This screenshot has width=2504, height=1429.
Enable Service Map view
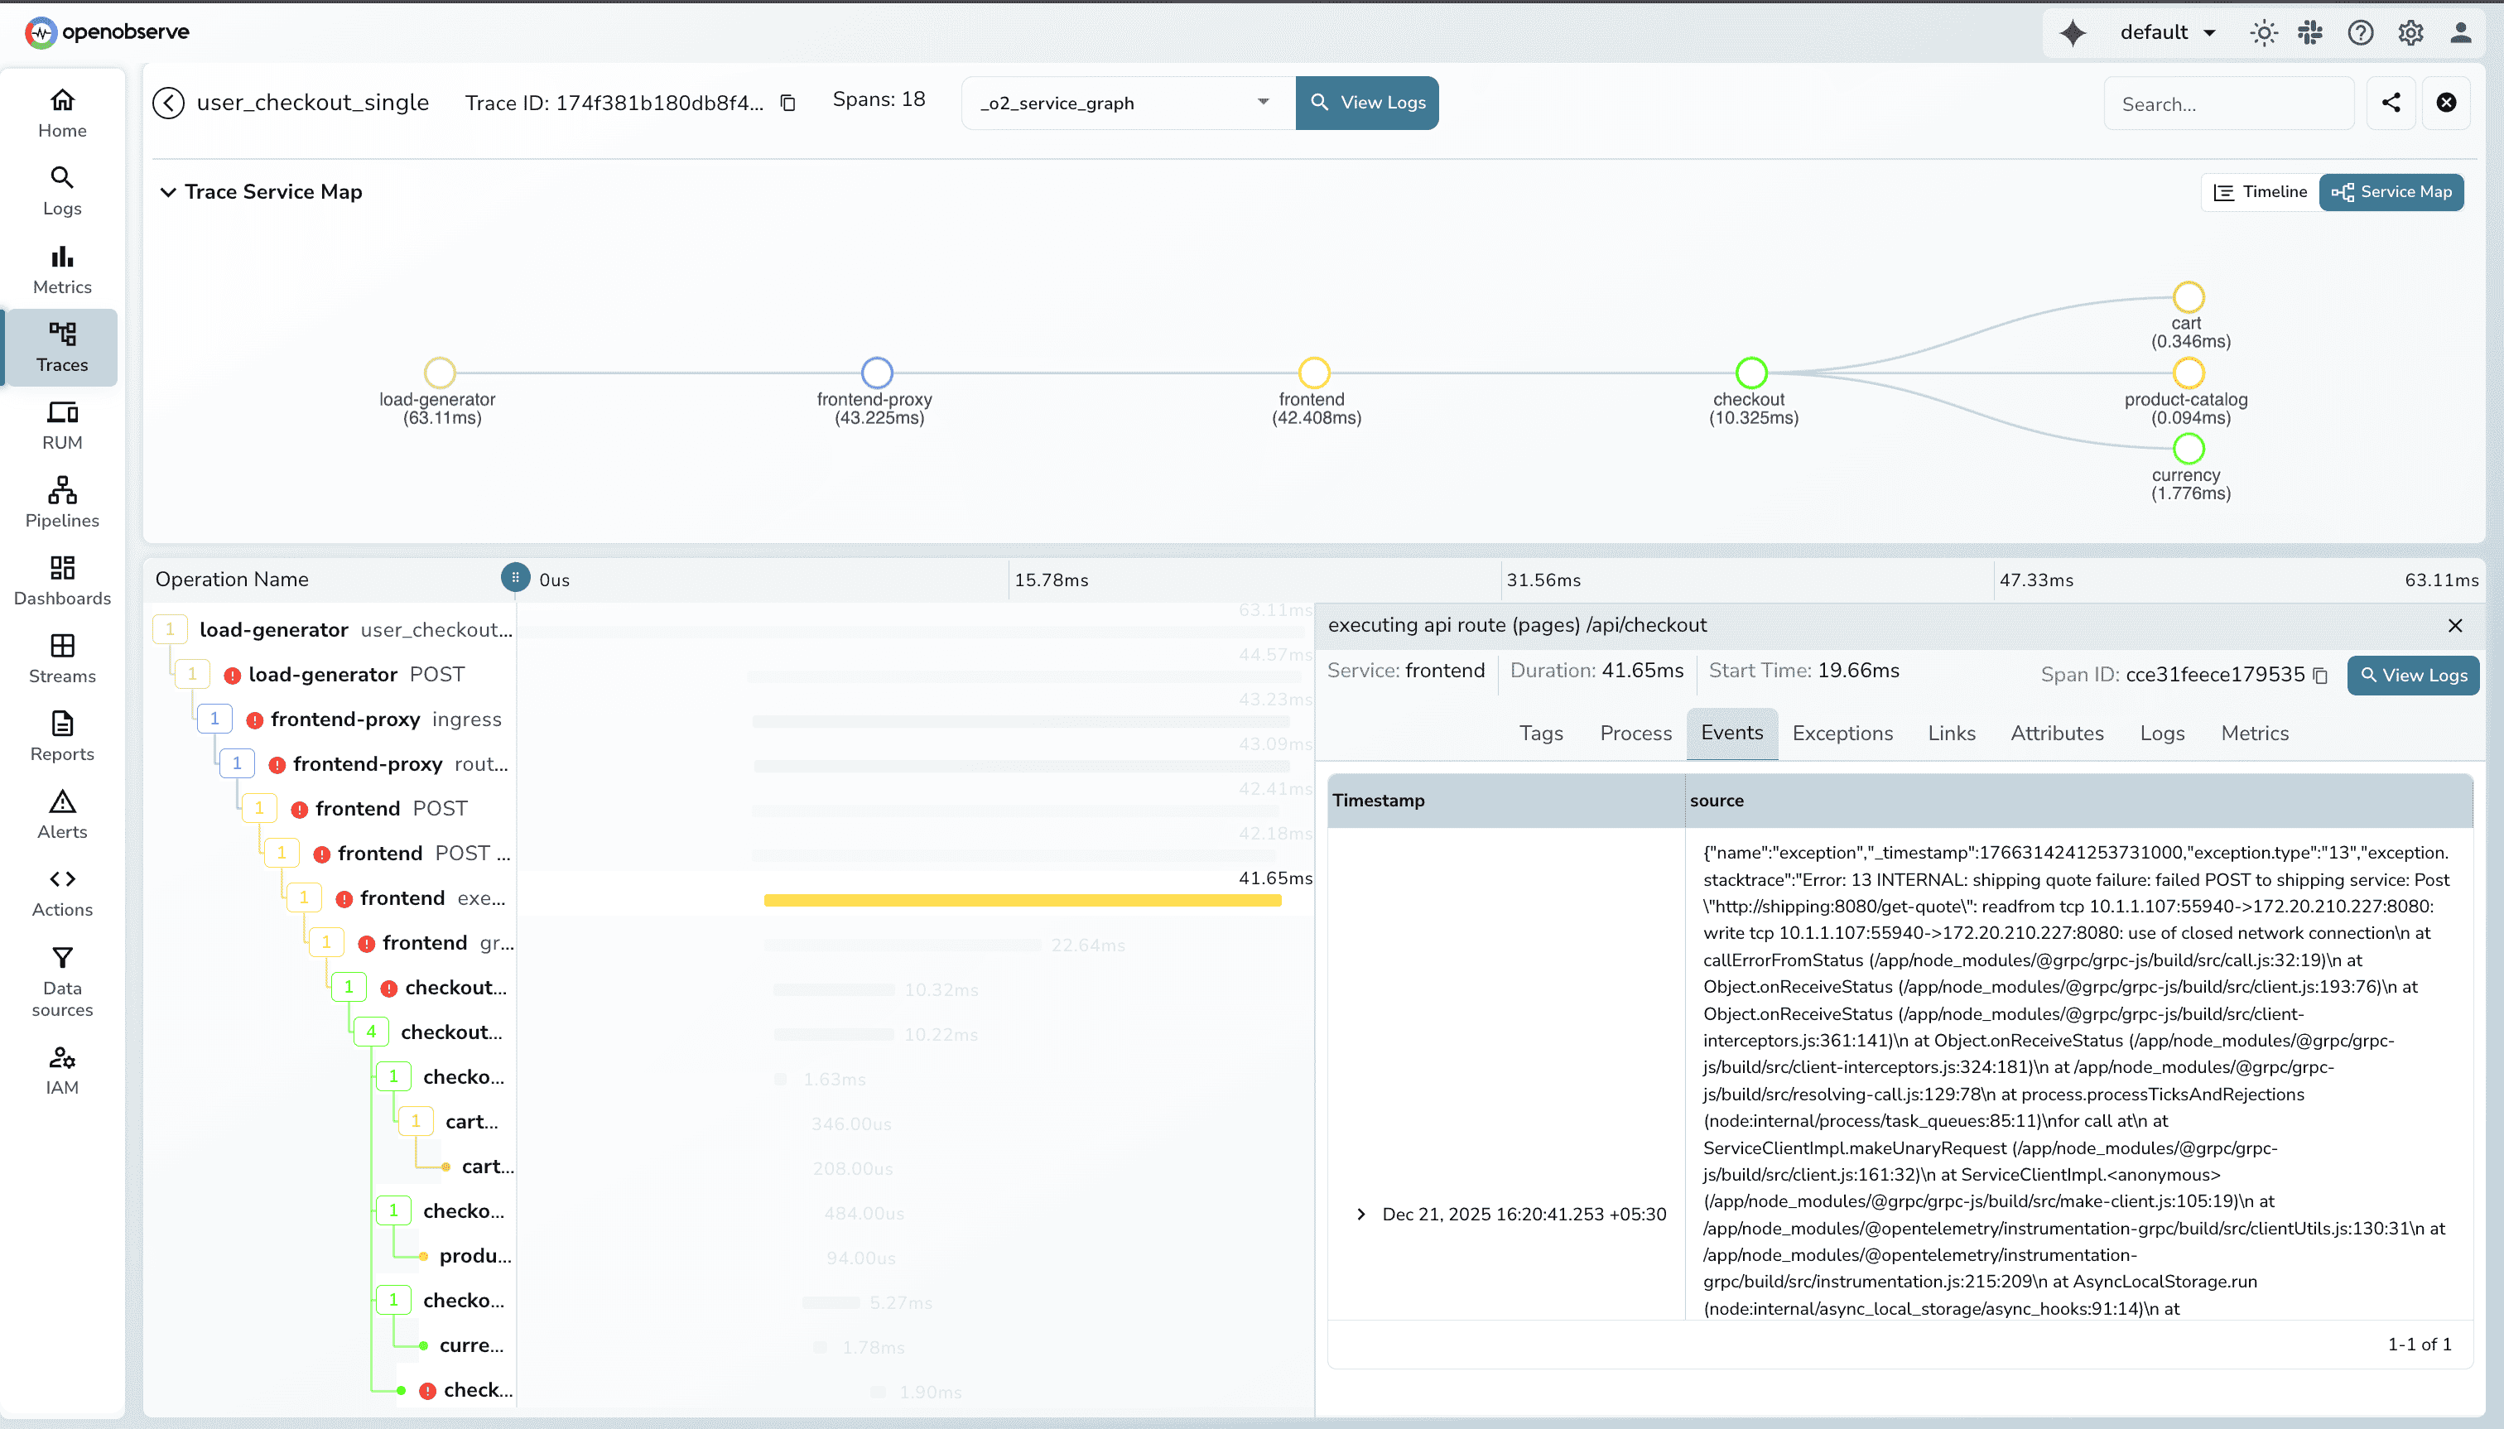(2391, 191)
